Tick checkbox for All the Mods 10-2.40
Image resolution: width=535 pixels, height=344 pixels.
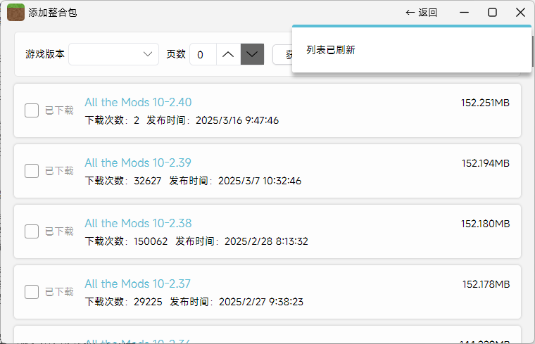pyautogui.click(x=32, y=110)
